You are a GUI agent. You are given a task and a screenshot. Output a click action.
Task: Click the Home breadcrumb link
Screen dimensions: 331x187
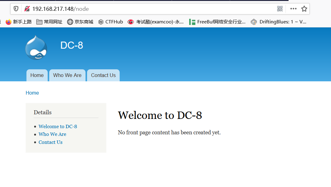click(x=32, y=93)
